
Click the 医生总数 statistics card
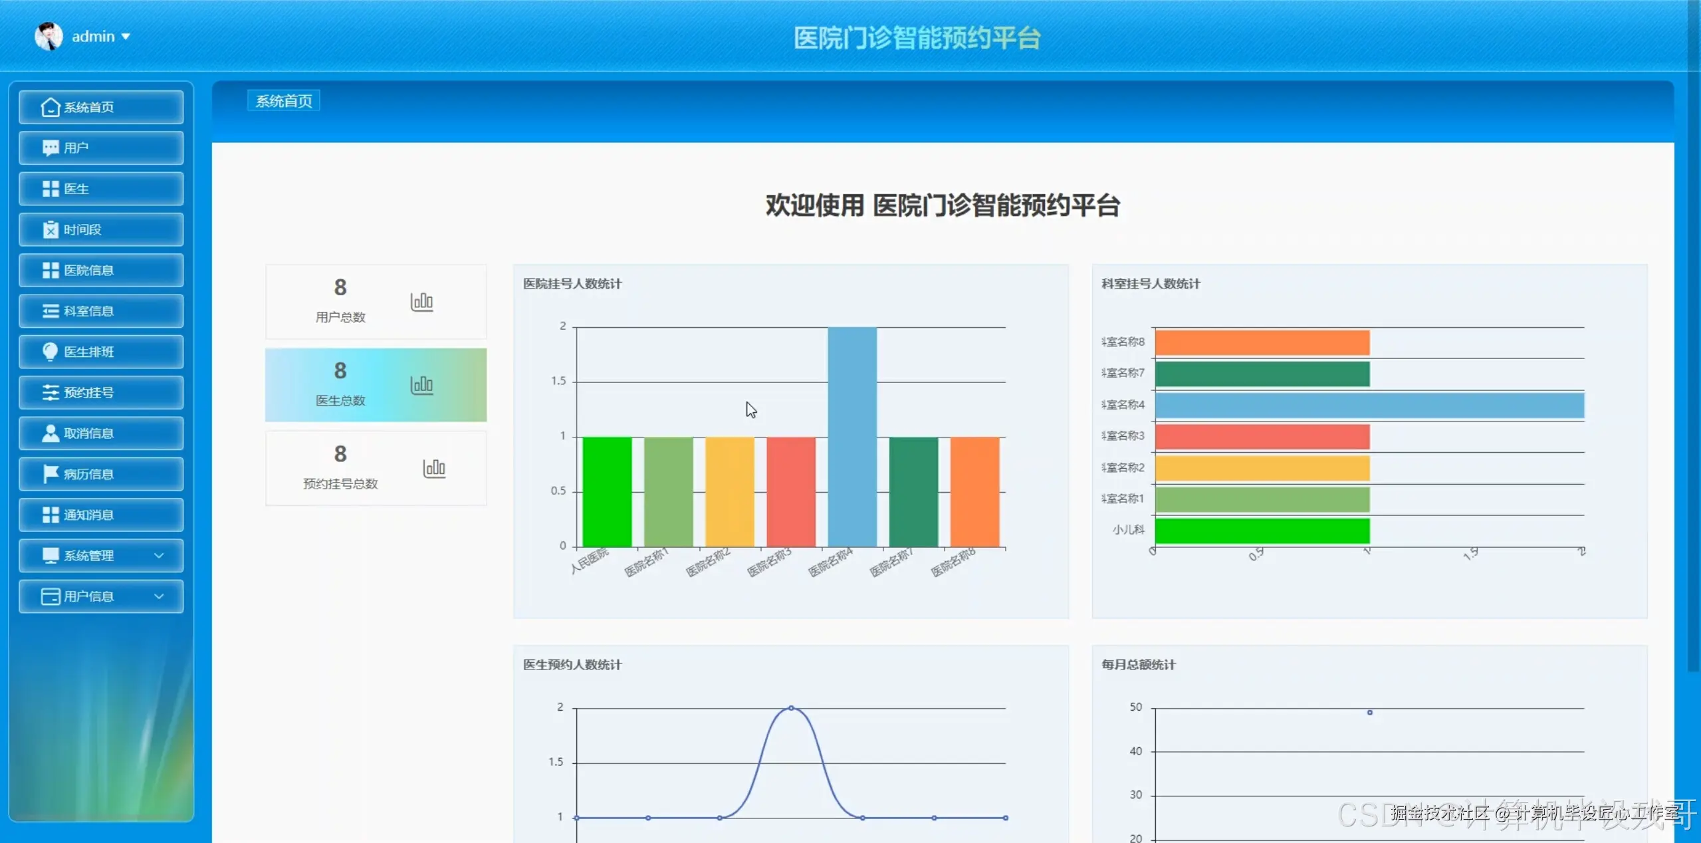pyautogui.click(x=376, y=384)
